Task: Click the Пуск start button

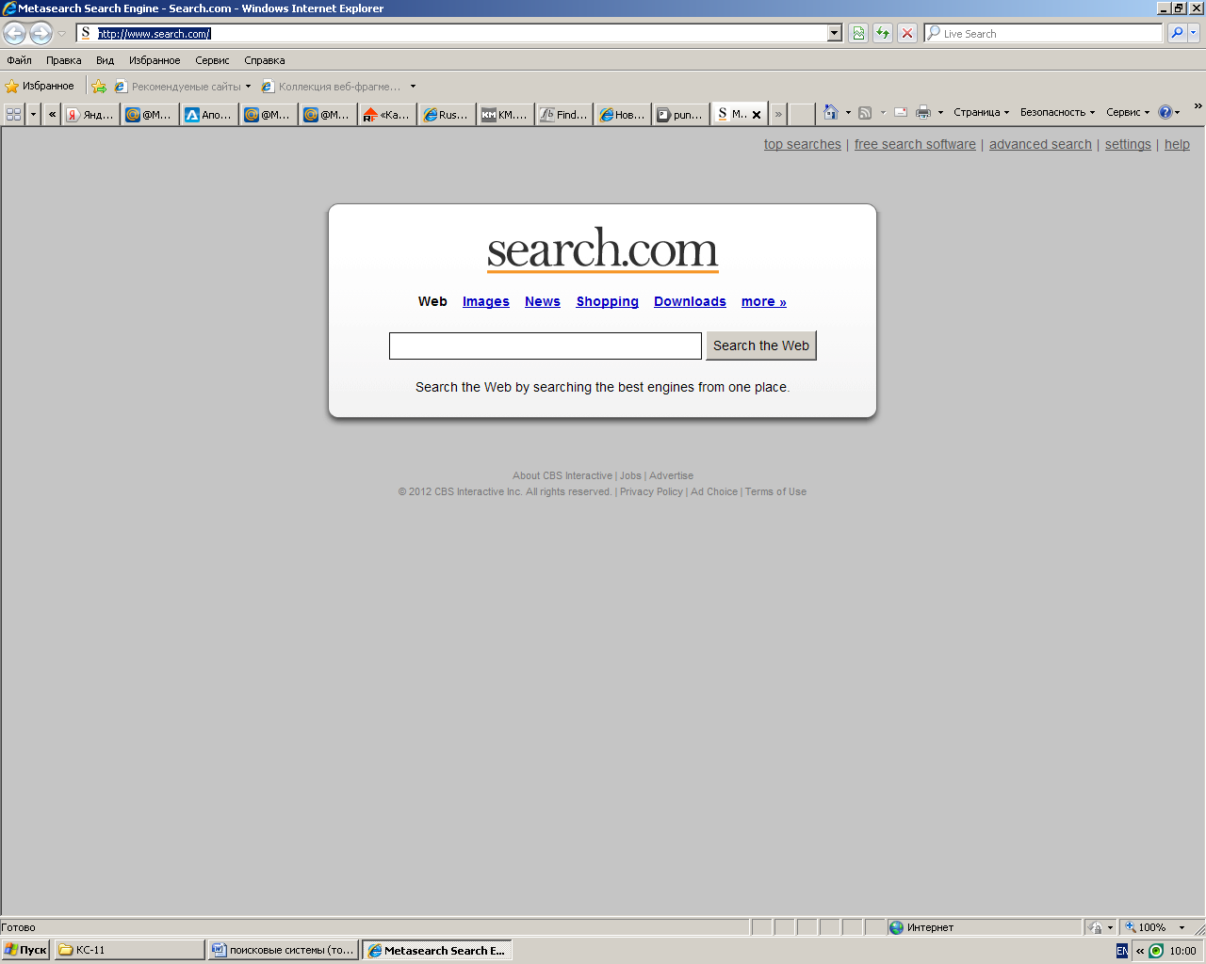Action: click(25, 950)
